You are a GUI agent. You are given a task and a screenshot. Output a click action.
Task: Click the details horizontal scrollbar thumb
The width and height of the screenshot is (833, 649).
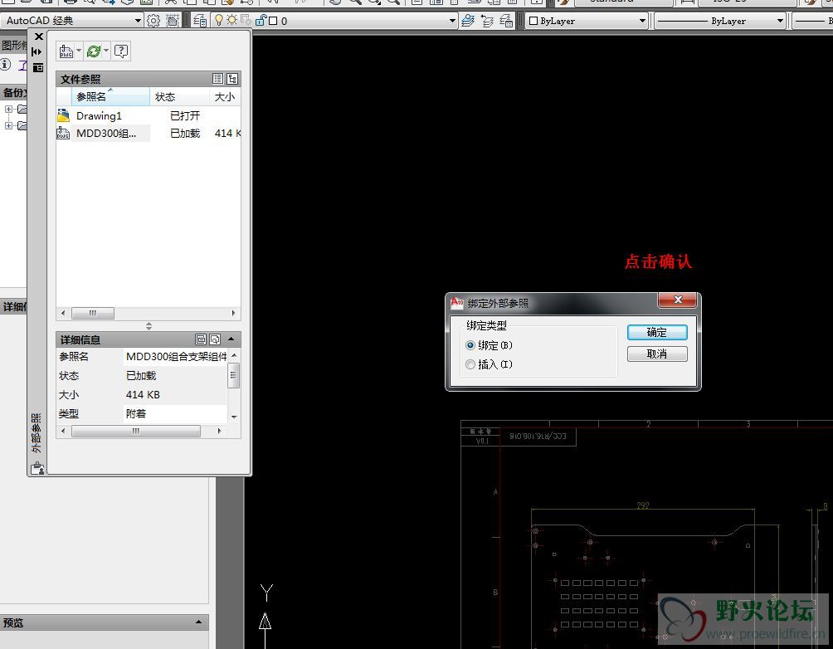pyautogui.click(x=136, y=431)
